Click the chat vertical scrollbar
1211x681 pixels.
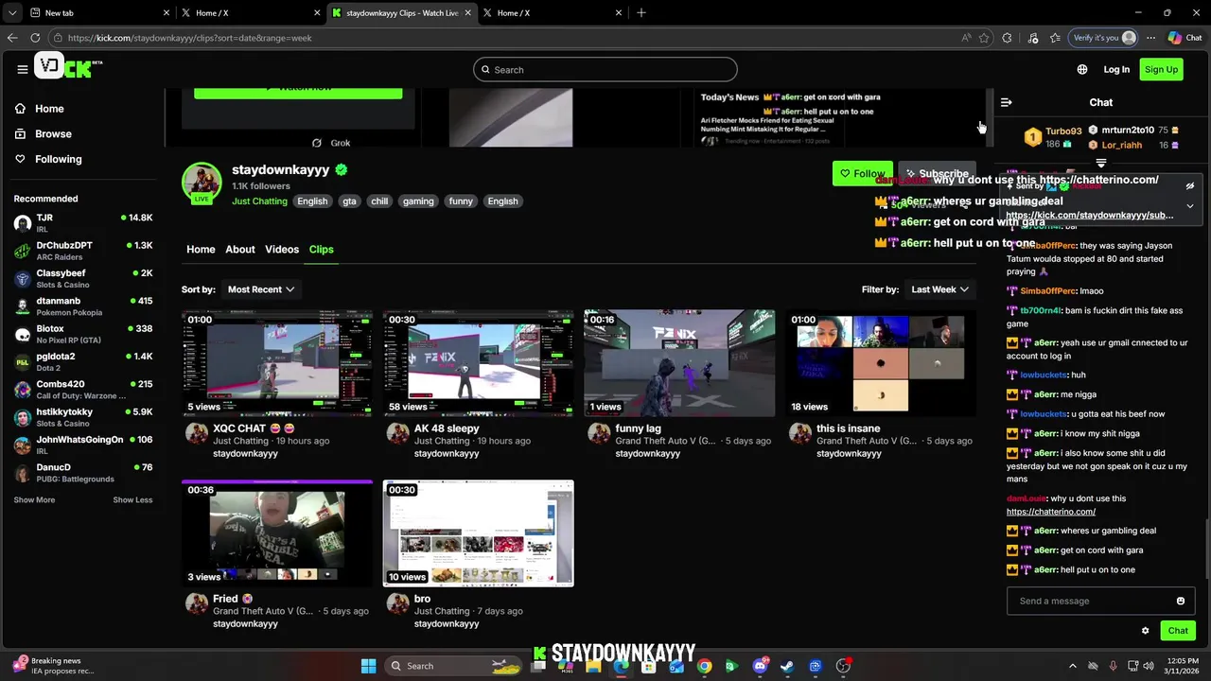[x=1206, y=549]
